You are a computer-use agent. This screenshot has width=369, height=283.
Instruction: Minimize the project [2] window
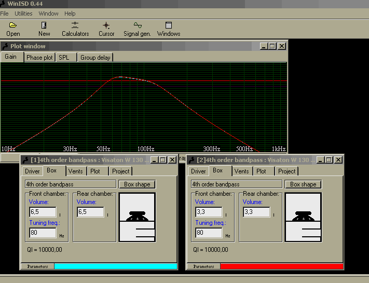pyautogui.click(x=320, y=160)
